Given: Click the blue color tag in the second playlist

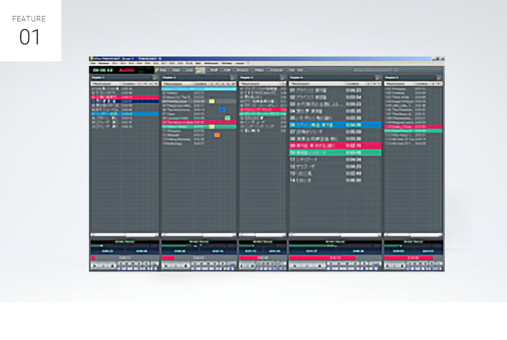Looking at the screenshot, I should coord(222,110).
